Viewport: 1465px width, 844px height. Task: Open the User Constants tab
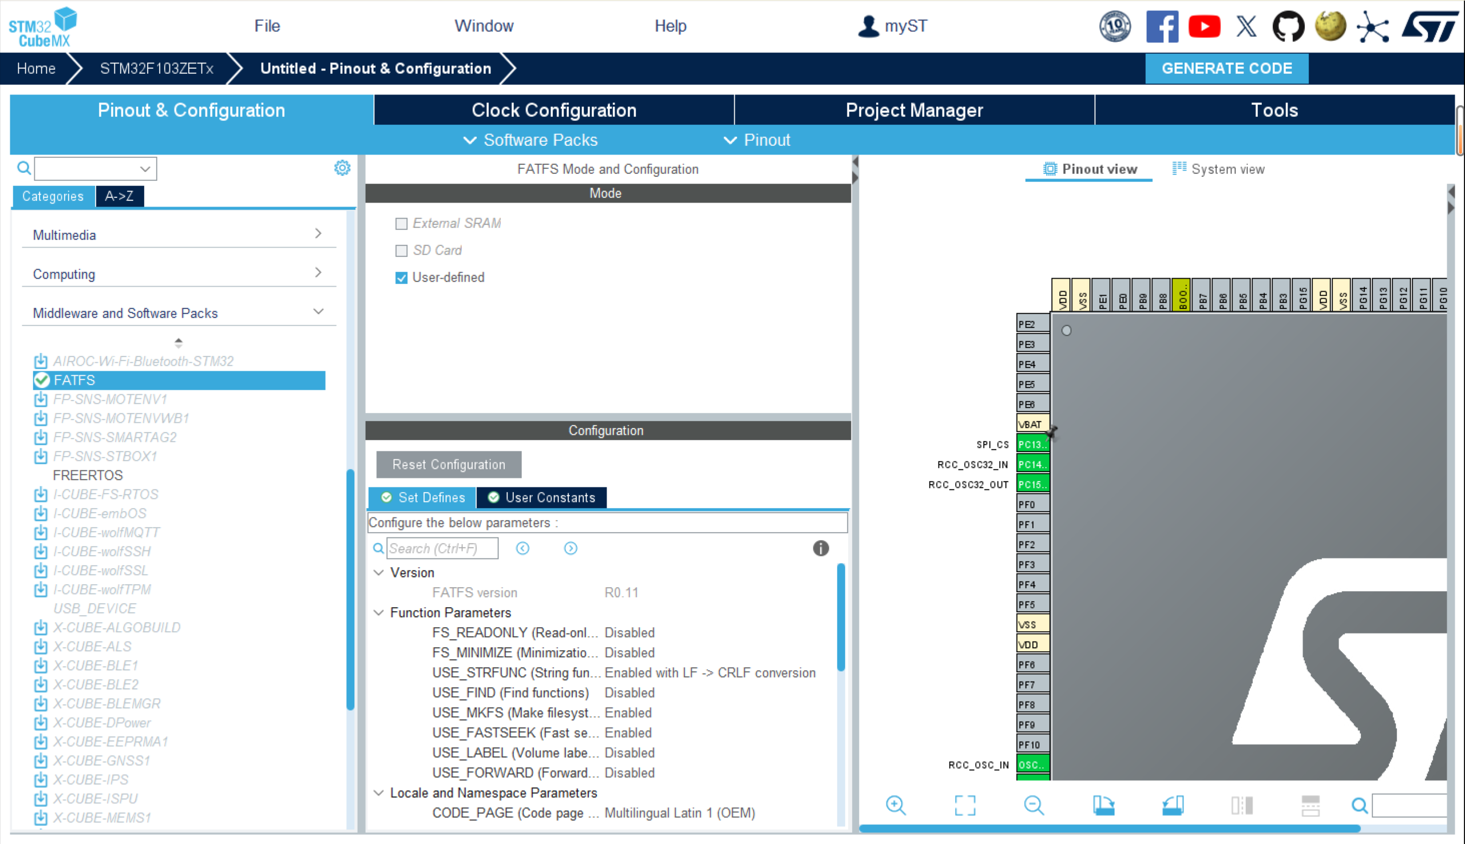(541, 497)
